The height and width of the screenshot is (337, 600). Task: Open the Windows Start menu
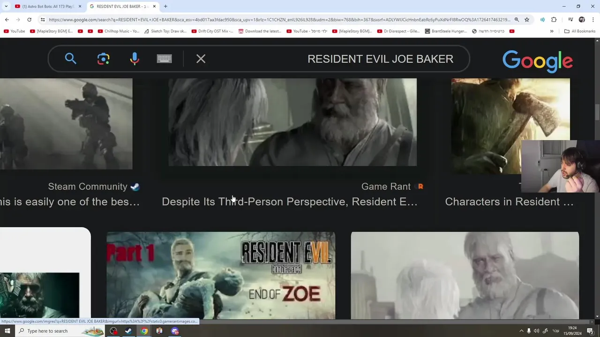click(x=7, y=331)
